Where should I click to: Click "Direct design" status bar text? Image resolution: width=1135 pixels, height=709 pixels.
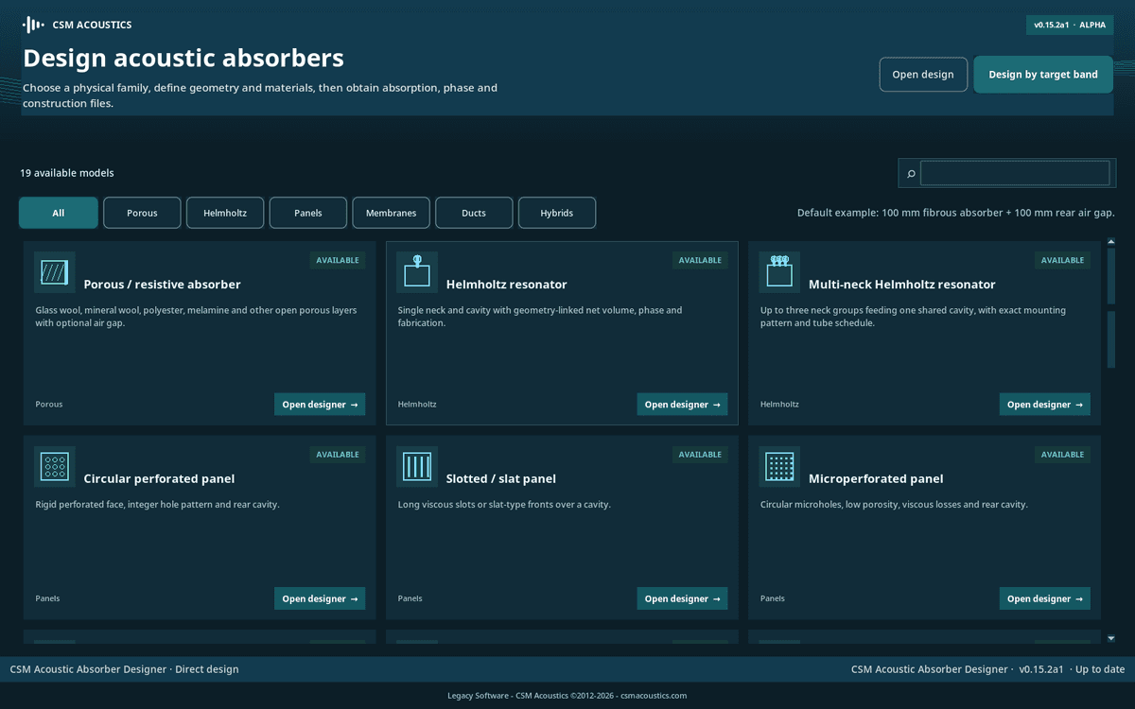click(x=207, y=669)
